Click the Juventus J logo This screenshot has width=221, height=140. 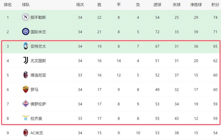tap(26, 61)
